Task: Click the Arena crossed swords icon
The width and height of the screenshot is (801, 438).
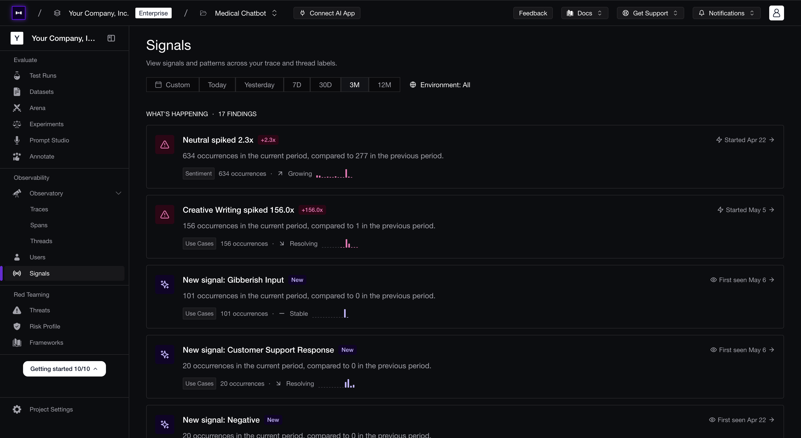Action: pyautogui.click(x=17, y=108)
